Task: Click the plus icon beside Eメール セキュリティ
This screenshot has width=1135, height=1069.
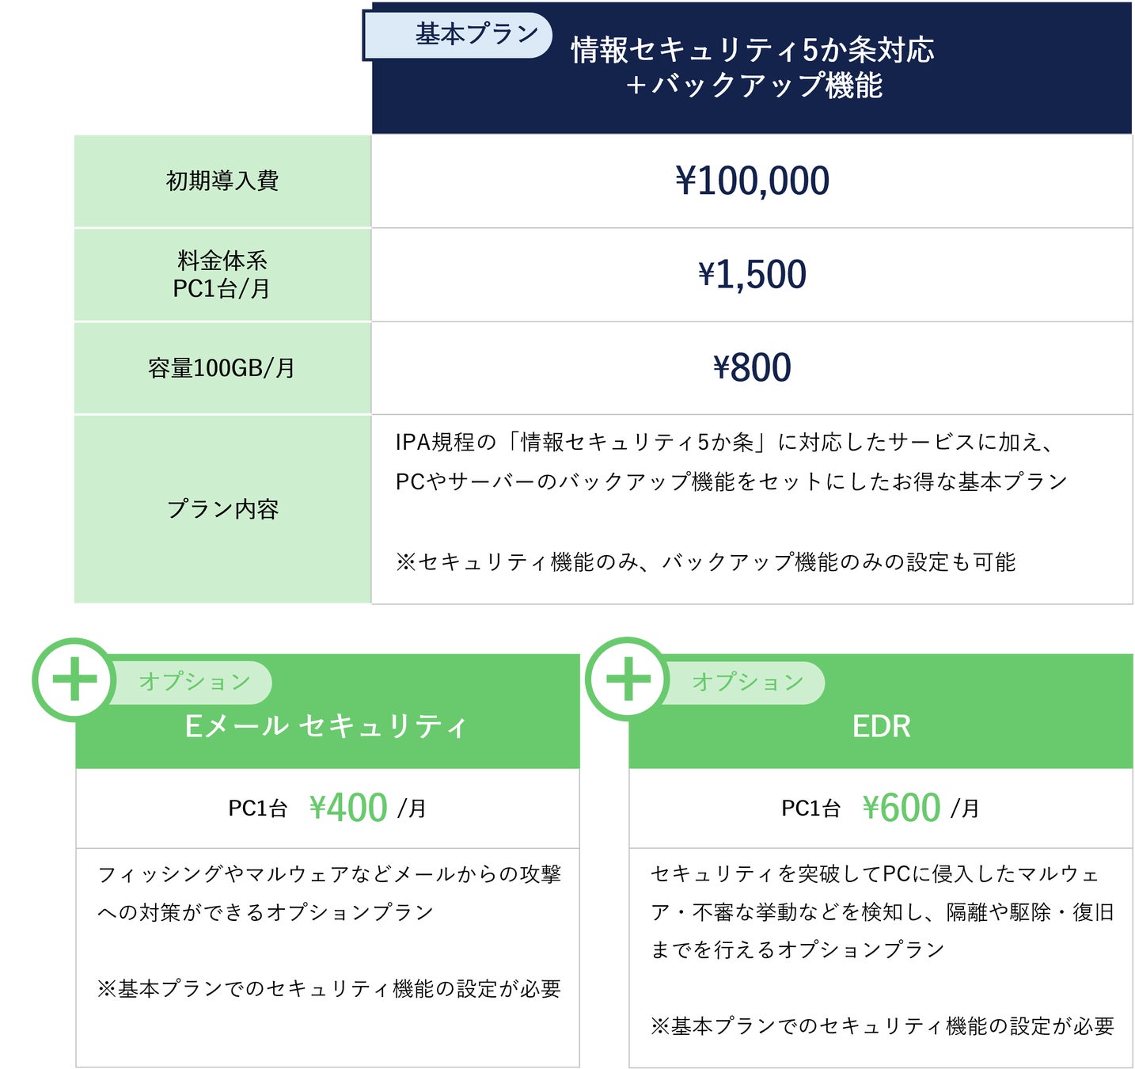Action: [74, 679]
